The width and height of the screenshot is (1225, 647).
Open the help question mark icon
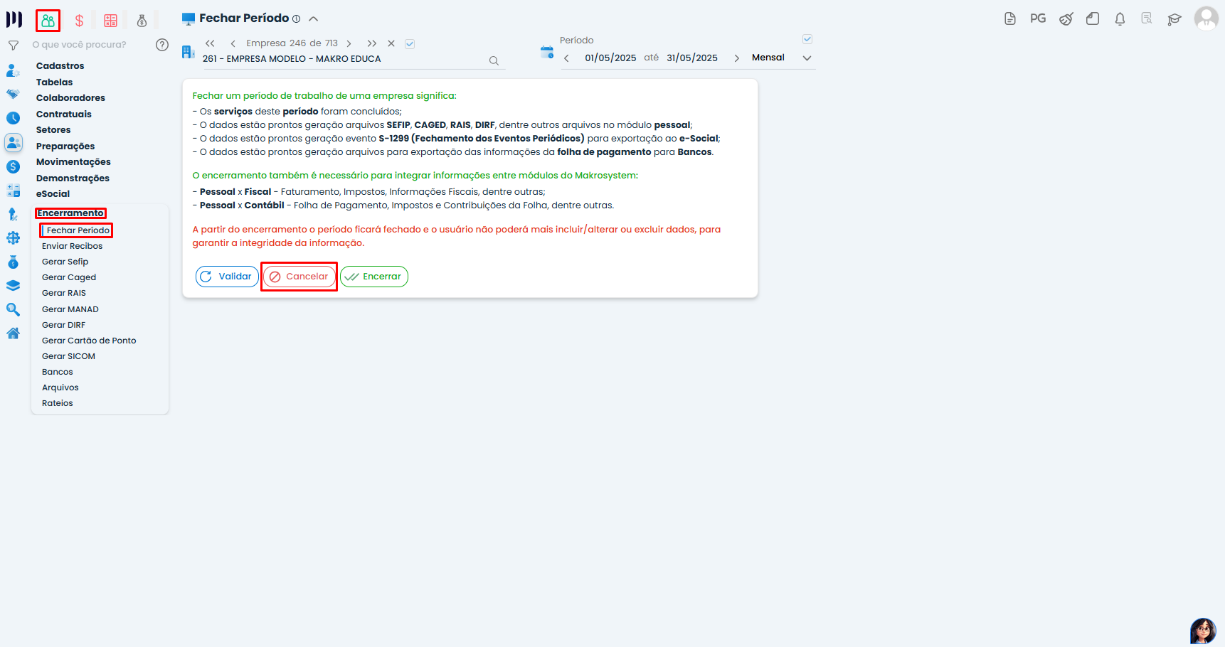pos(162,45)
